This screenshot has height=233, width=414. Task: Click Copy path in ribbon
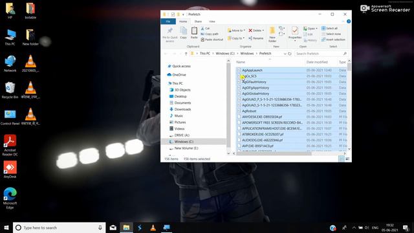(x=210, y=34)
